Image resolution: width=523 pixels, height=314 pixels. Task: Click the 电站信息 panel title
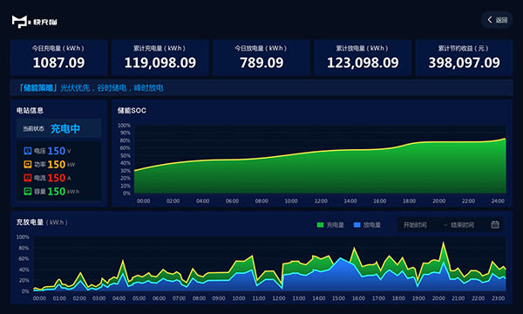click(30, 111)
